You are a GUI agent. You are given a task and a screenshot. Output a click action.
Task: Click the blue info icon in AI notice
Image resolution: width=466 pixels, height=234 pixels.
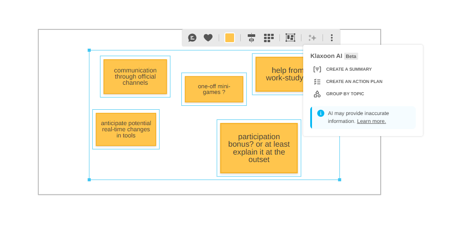[321, 113]
